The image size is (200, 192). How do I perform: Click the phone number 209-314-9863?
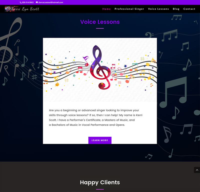[28, 2]
